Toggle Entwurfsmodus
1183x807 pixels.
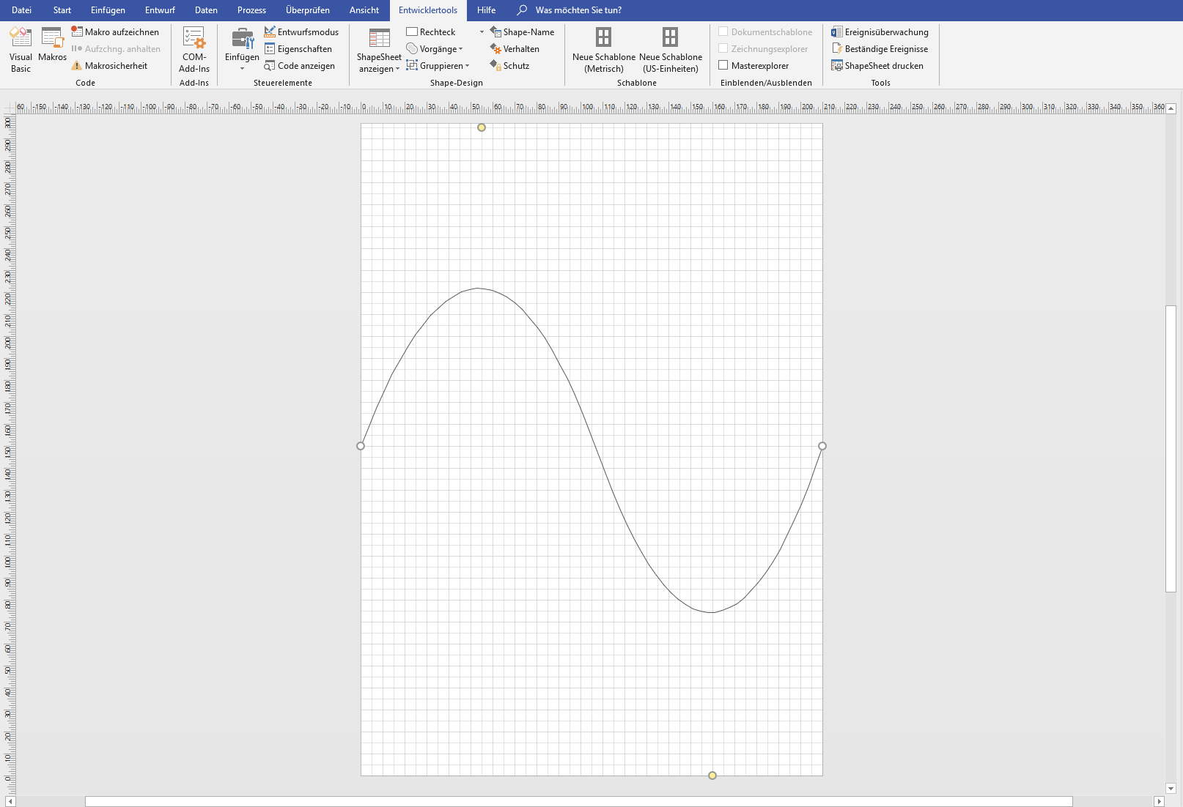301,32
